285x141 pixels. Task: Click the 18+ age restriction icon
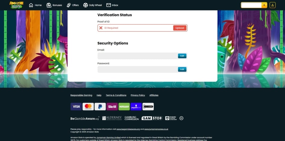click(x=181, y=118)
